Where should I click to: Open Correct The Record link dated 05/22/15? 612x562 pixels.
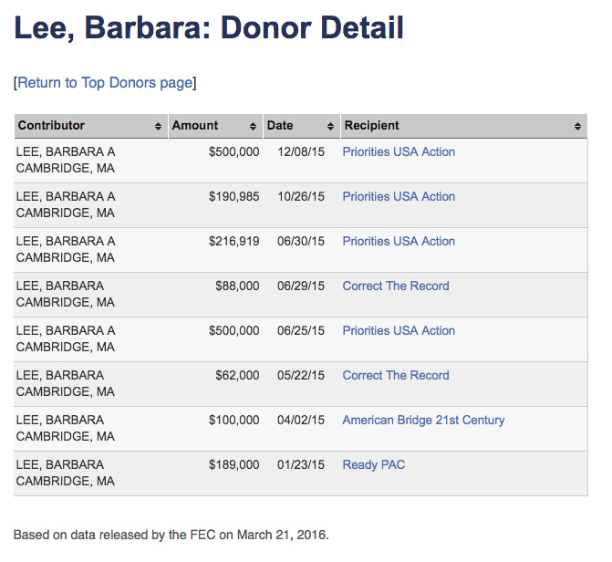pyautogui.click(x=396, y=376)
